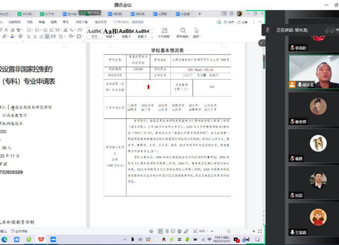Open the 文字排版 dropdown
Screen dimensions: 339x245
pyautogui.click(x=164, y=33)
